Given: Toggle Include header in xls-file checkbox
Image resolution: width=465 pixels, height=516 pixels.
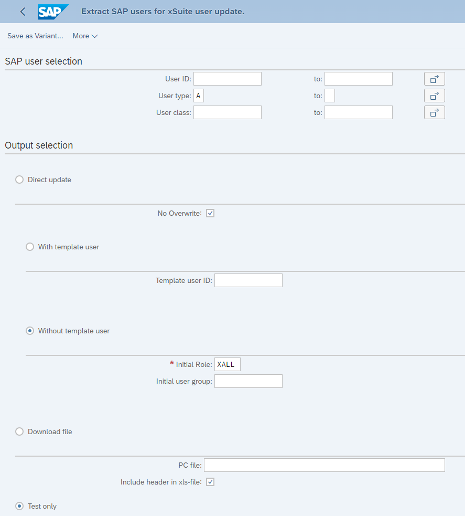Looking at the screenshot, I should click(210, 482).
